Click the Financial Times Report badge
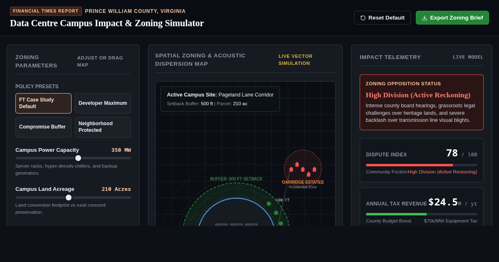499x262 pixels. click(x=46, y=11)
